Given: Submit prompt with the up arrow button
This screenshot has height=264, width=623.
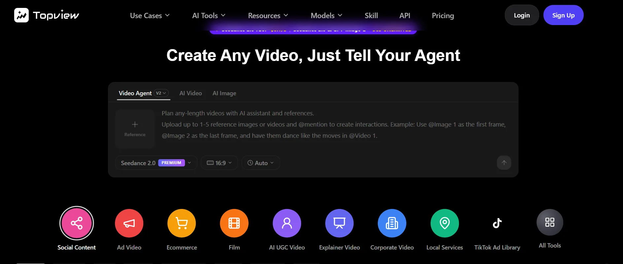Looking at the screenshot, I should pyautogui.click(x=504, y=162).
